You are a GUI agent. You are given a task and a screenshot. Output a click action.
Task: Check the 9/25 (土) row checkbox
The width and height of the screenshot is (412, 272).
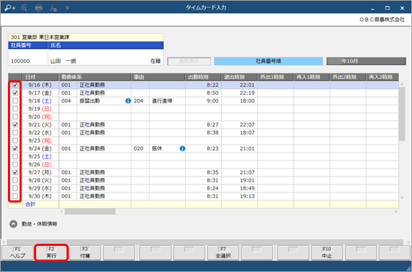15,156
